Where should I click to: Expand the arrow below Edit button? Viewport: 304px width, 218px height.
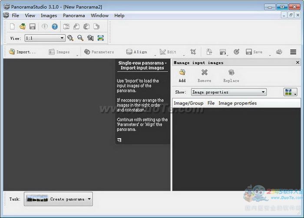184,56
